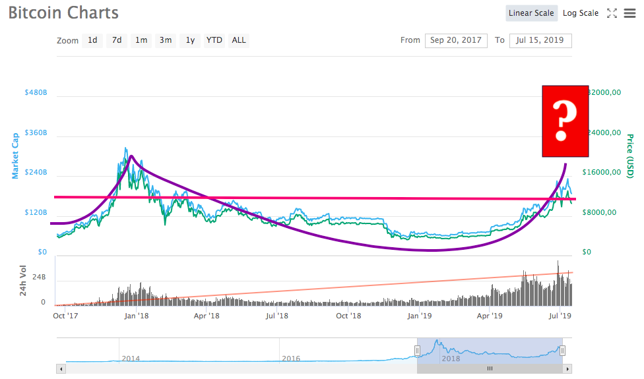Screen dimensions: 644x379
Task: Click the $240B axis label
Action: click(36, 172)
